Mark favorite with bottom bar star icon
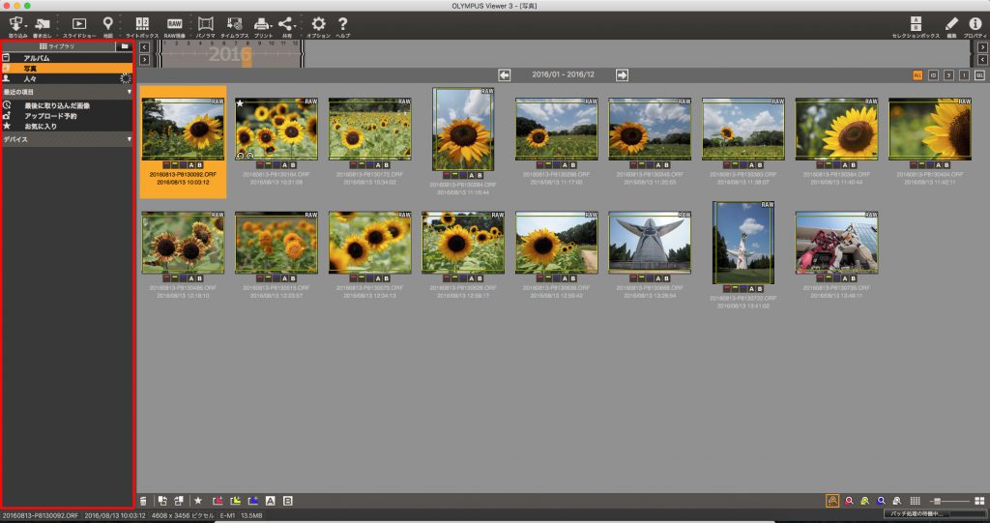Screen dimensions: 990x523 tap(197, 501)
